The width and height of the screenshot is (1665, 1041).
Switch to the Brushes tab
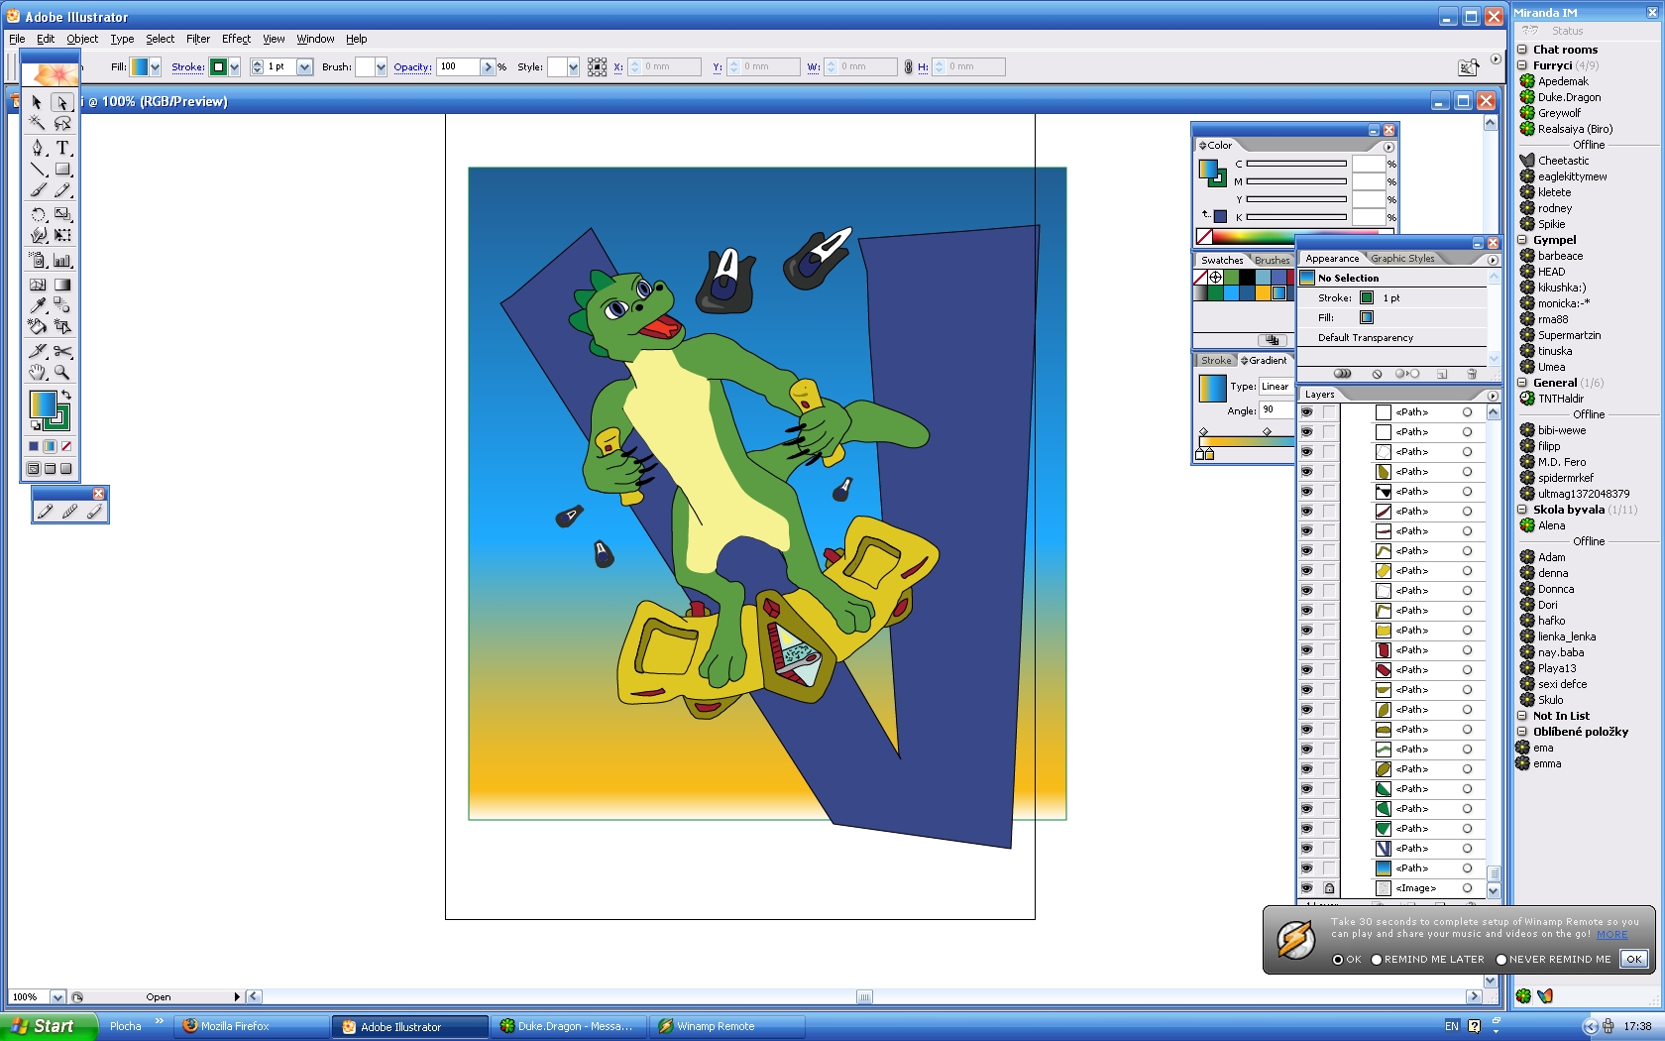1272,261
